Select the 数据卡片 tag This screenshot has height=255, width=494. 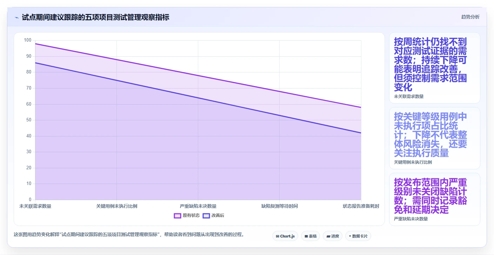tap(358, 236)
